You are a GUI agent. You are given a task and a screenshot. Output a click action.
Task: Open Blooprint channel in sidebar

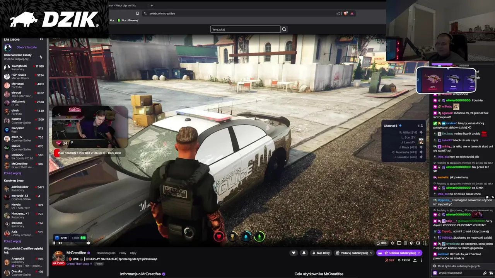point(24,130)
